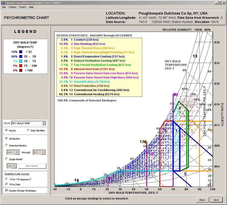The height and width of the screenshot is (205, 227).
Task: Click the Climate Consultant title bar icon
Action: tap(3, 2)
